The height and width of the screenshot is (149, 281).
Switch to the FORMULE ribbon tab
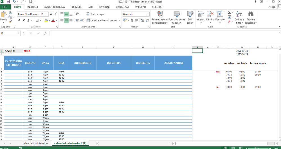point(76,7)
